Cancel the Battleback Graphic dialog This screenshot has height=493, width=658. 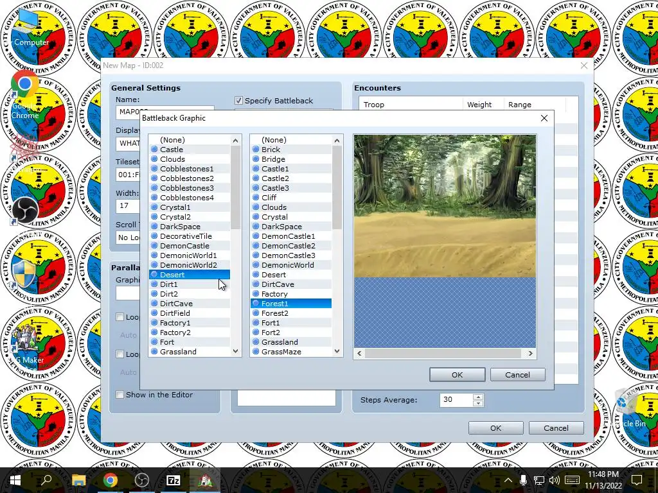point(517,375)
